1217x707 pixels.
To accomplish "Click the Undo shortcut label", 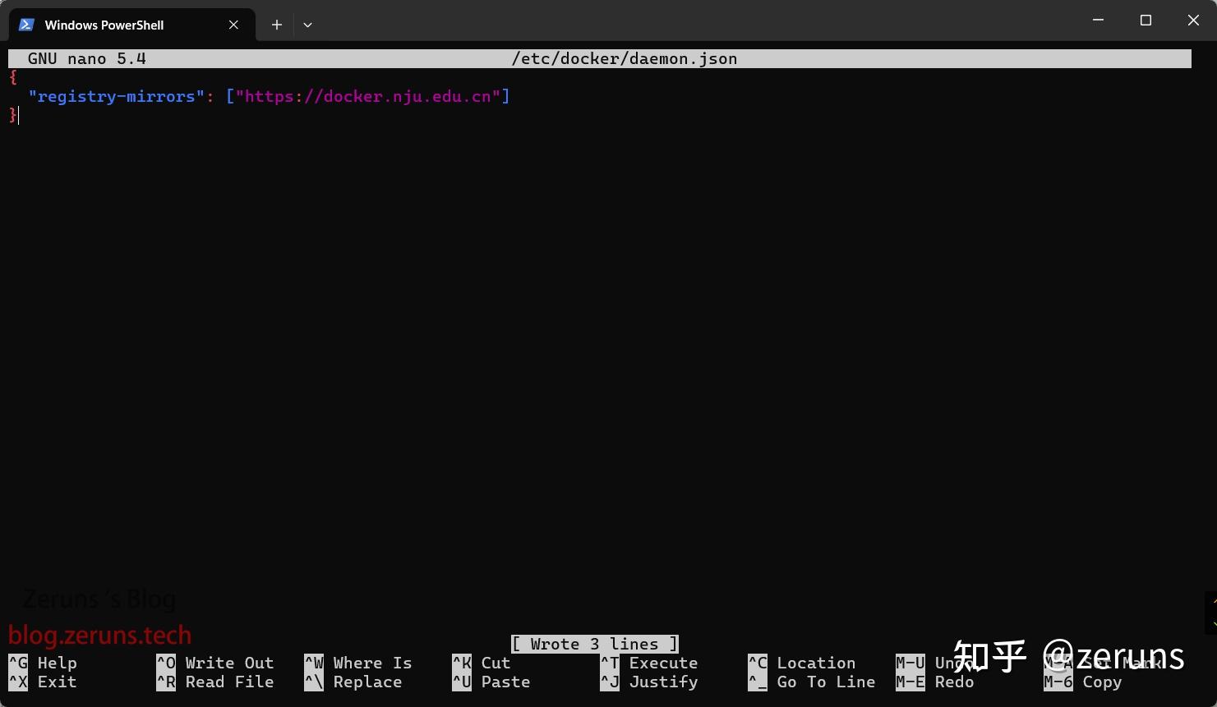I will (x=929, y=663).
